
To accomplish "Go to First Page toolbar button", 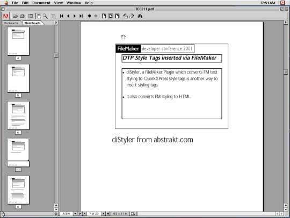I will click(62, 16).
